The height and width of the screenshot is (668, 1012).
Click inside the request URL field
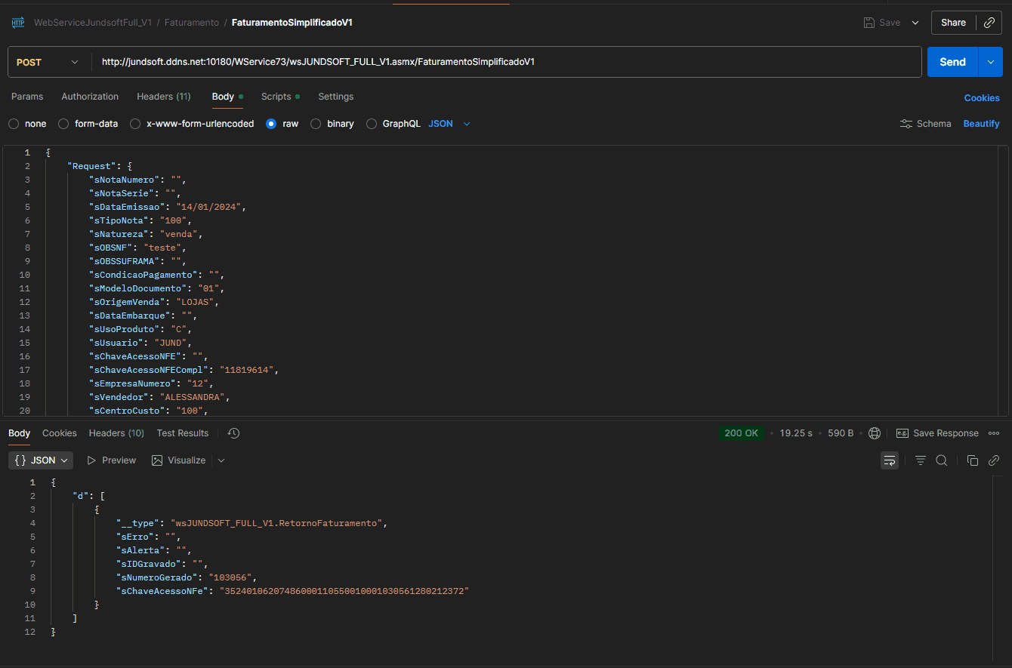coord(506,62)
